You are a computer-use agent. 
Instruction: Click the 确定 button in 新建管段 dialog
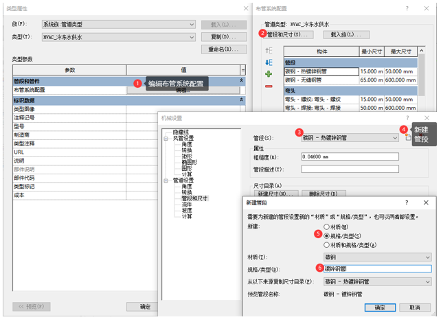point(379,307)
